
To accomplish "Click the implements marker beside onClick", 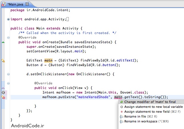I will click(x=3, y=88).
